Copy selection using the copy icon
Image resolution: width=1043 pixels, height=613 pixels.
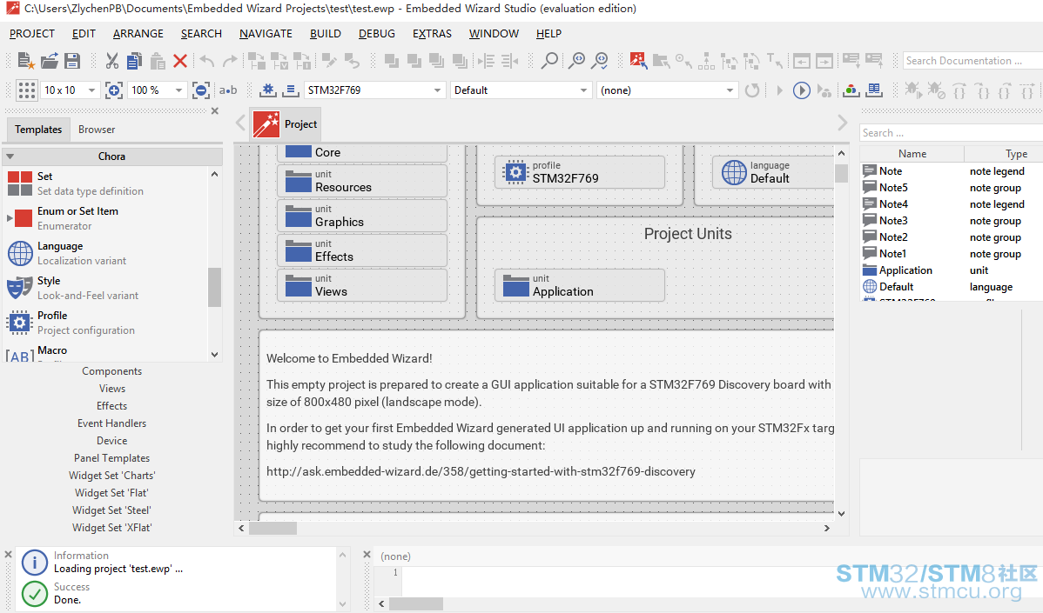(134, 61)
